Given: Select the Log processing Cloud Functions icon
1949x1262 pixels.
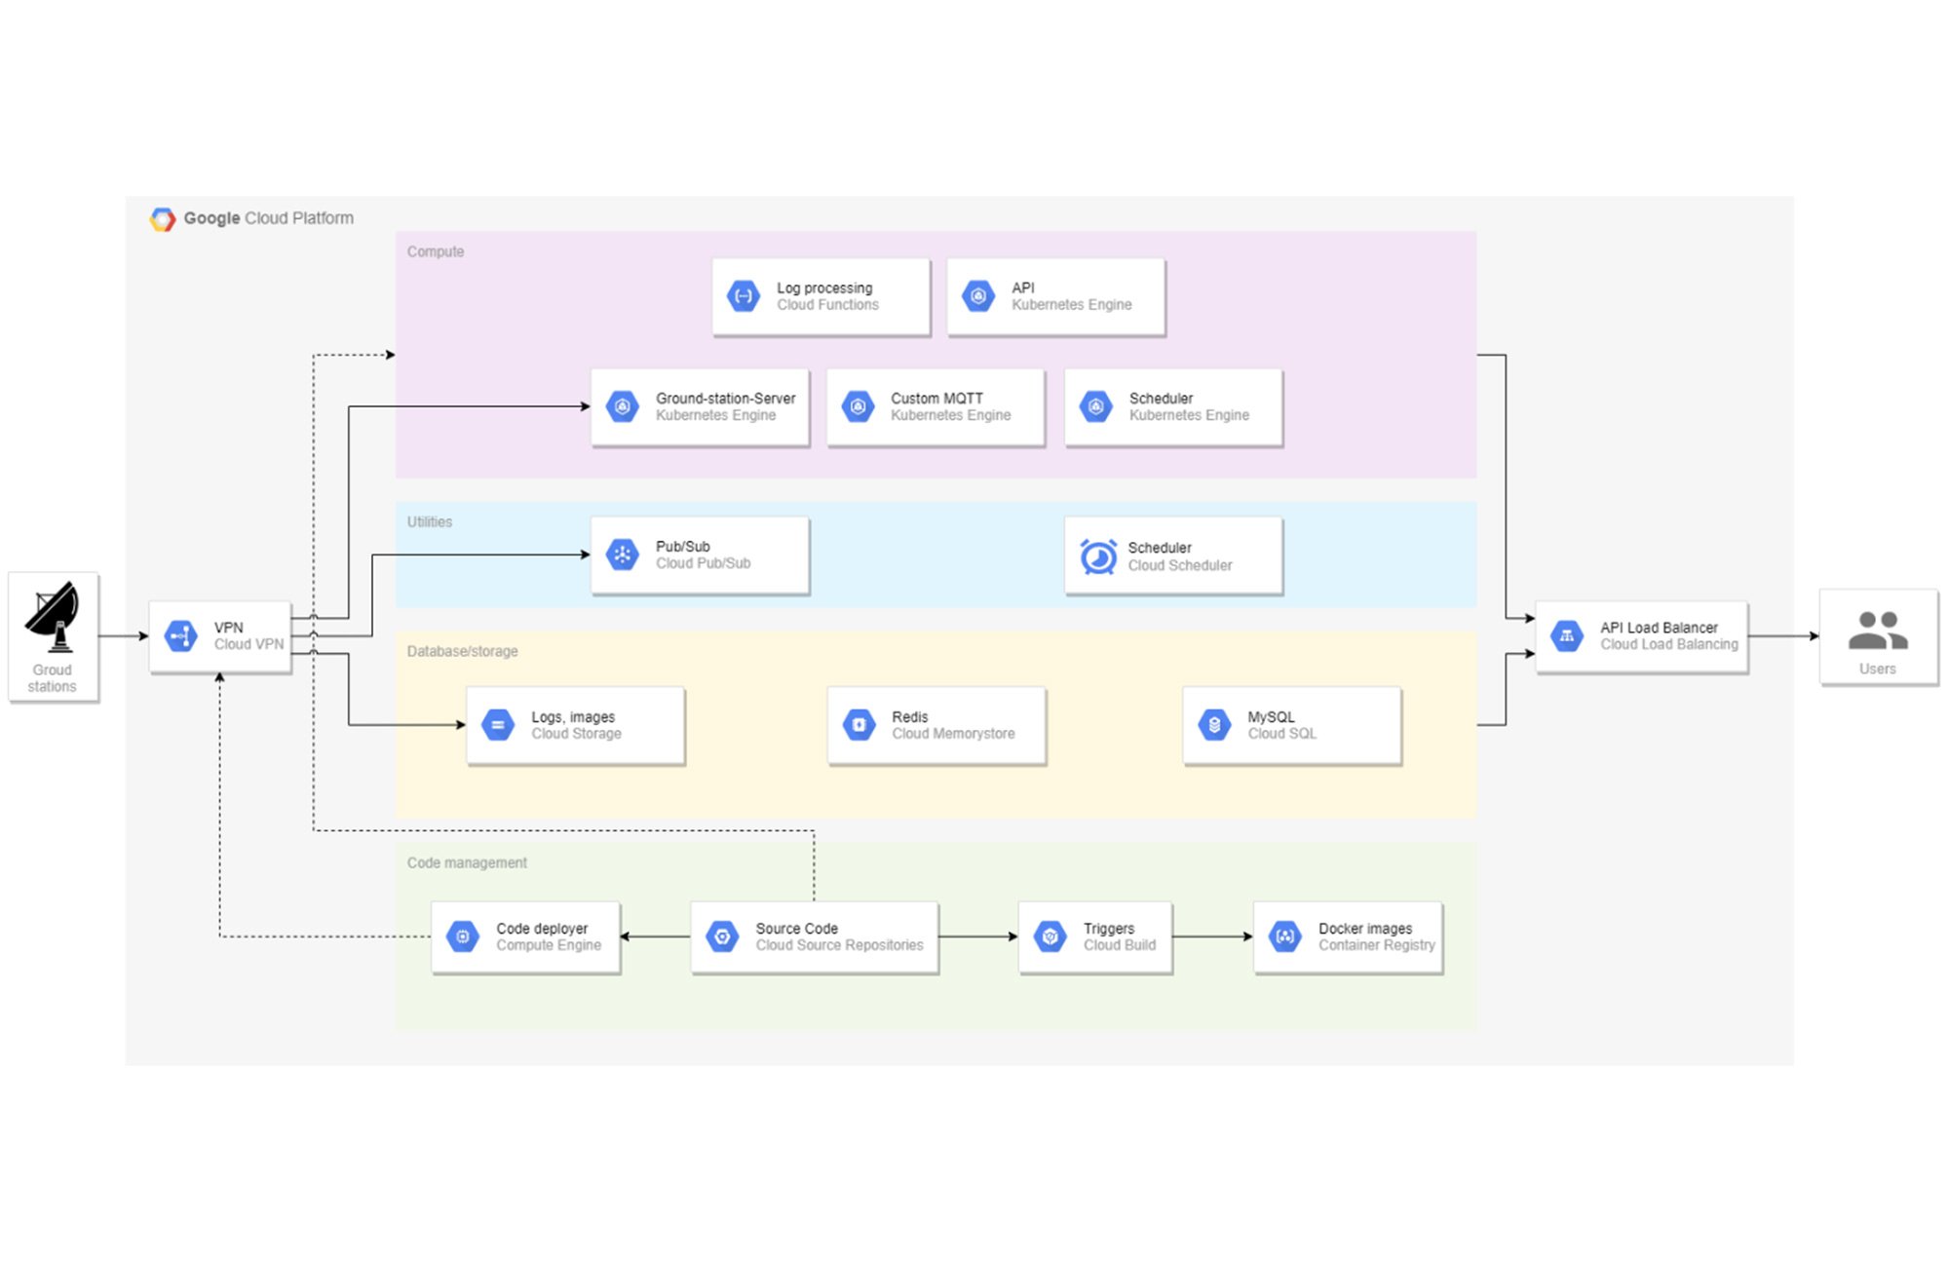Looking at the screenshot, I should tap(744, 296).
